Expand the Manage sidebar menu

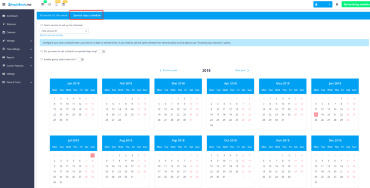[x=12, y=41]
